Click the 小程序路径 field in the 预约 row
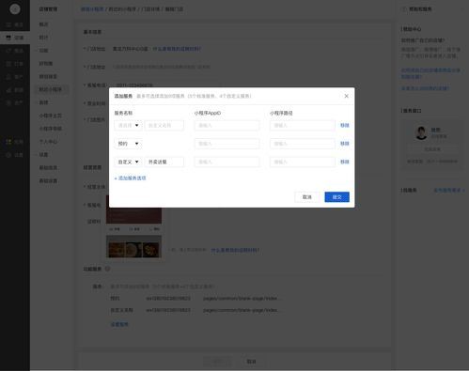The width and height of the screenshot is (469, 371). 303,144
